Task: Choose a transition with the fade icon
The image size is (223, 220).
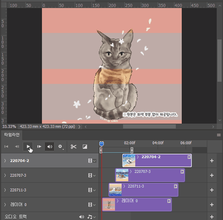Action: (85, 147)
